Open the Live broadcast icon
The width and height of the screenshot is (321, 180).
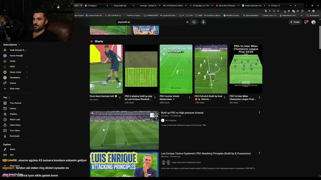coord(5,155)
